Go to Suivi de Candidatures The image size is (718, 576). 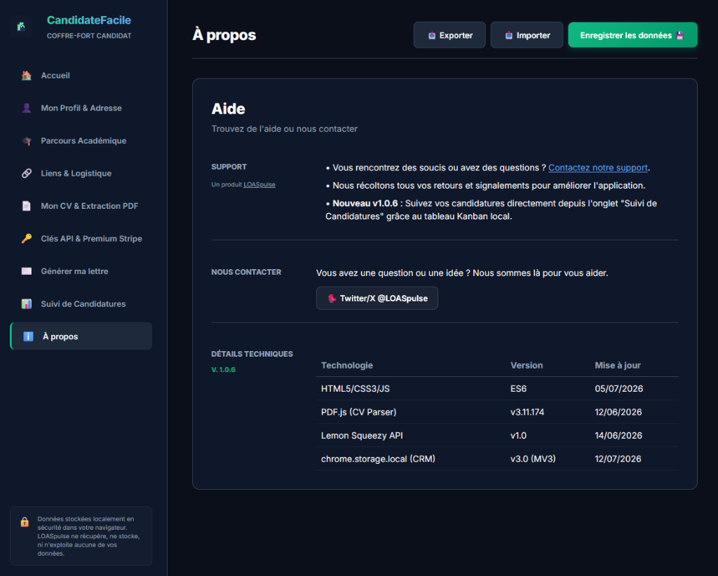pos(81,304)
